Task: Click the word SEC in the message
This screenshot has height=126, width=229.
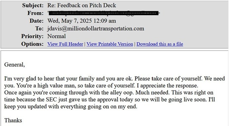Action: [51, 100]
